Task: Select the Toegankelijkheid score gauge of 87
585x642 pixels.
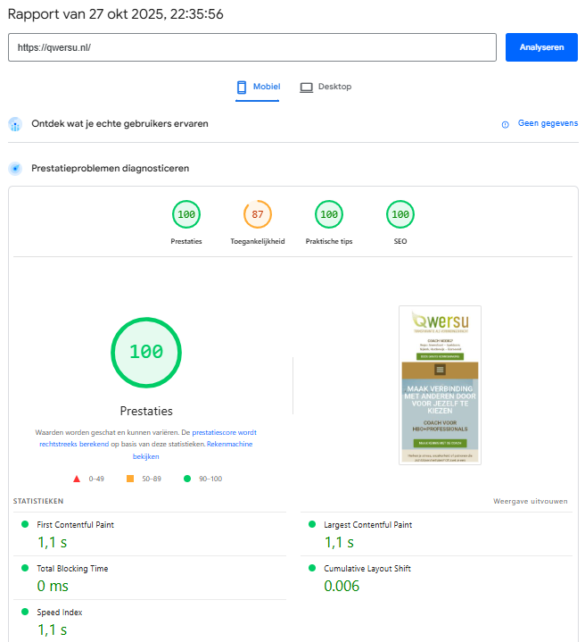Action: pos(258,215)
